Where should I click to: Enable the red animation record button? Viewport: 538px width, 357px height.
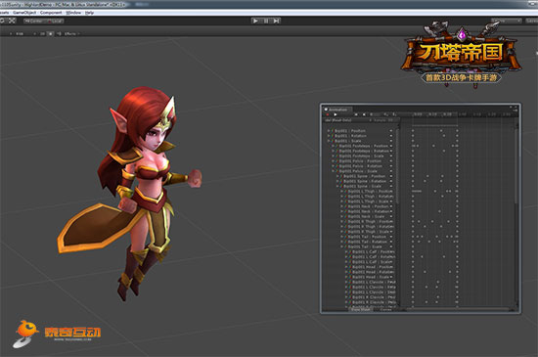[x=328, y=114]
